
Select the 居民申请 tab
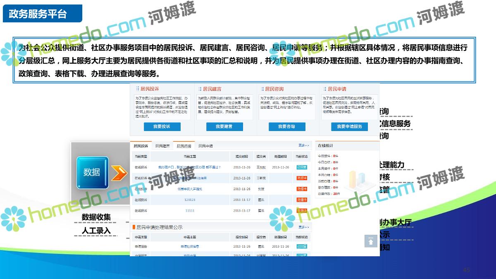(x=205, y=146)
